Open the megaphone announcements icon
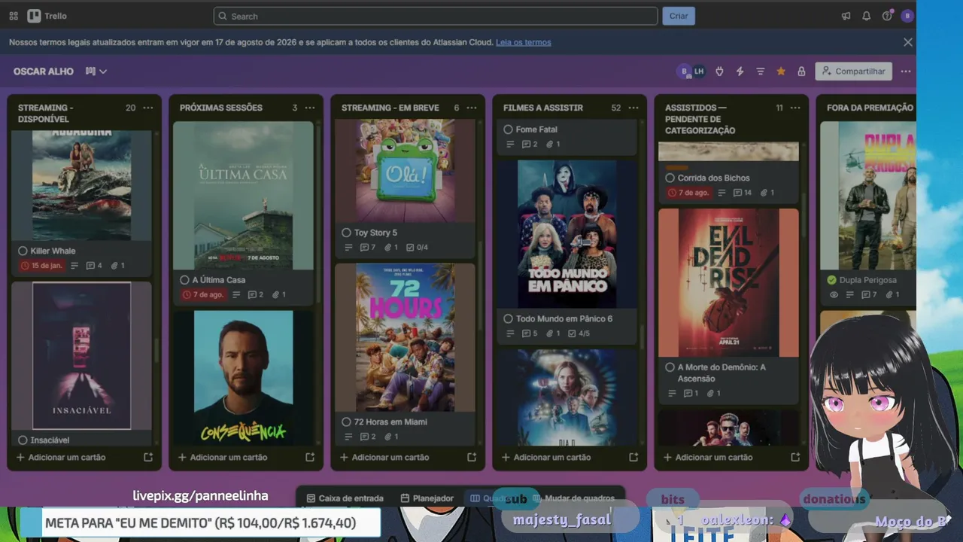Viewport: 963px width, 542px height. coord(846,16)
